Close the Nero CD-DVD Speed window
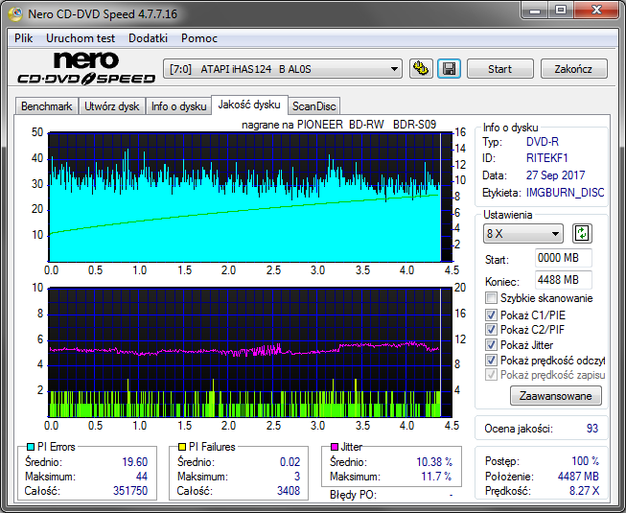The image size is (626, 513). click(596, 11)
